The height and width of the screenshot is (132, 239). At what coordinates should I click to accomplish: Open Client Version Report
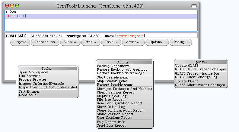click(125, 92)
